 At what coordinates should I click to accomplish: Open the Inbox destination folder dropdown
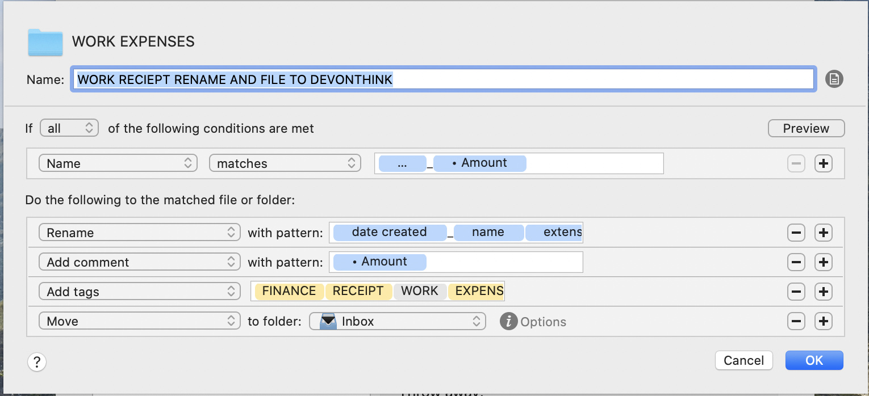pos(397,321)
